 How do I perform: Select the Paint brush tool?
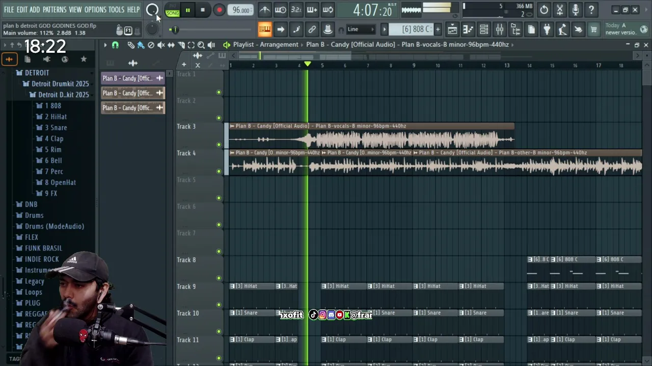coord(141,45)
